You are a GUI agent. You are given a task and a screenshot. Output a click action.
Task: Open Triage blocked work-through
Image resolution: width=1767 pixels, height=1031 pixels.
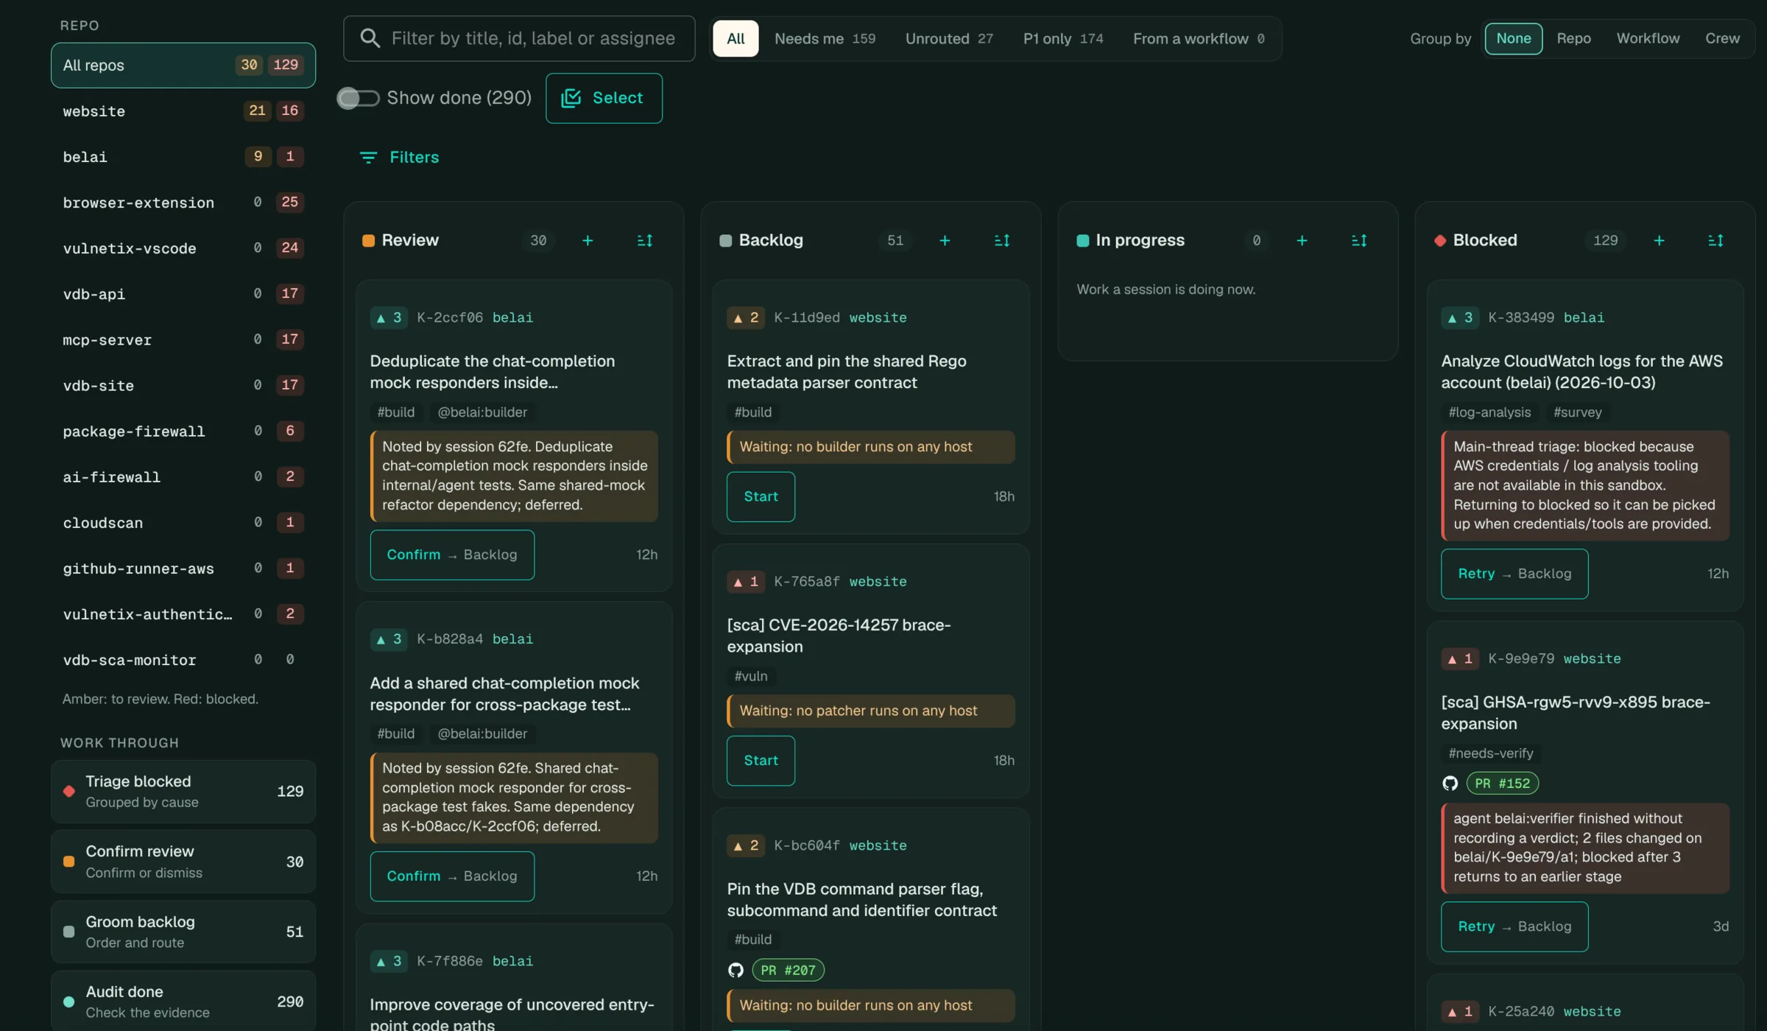(x=183, y=792)
